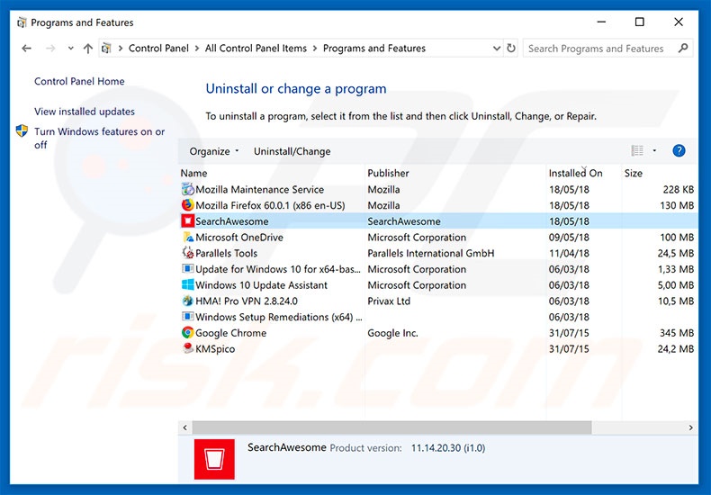Click the HMA! Pro VPN icon

coord(188,301)
